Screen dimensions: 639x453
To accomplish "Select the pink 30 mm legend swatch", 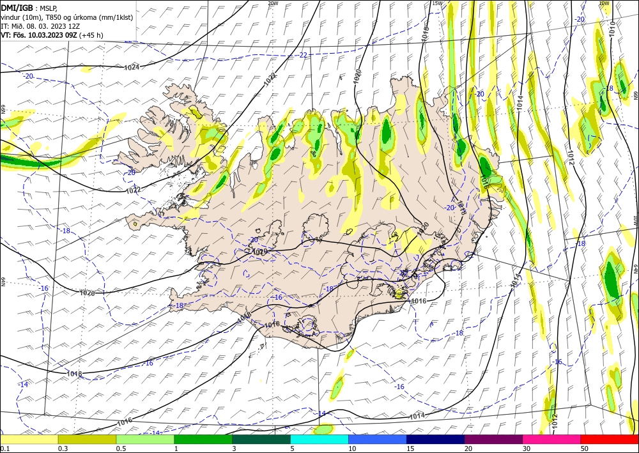I will 552,439.
